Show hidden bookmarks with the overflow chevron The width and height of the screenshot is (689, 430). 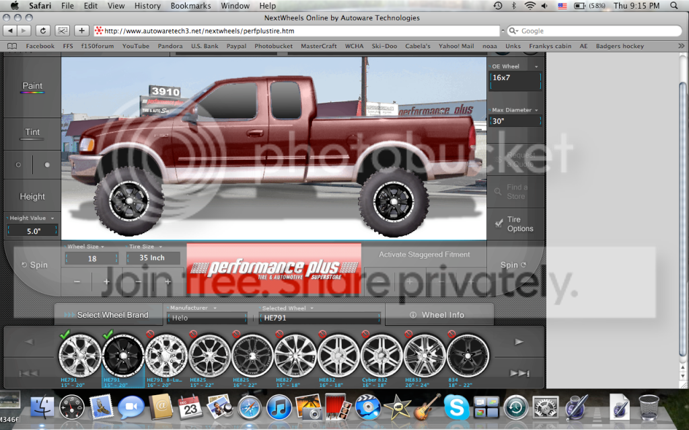[x=681, y=46]
